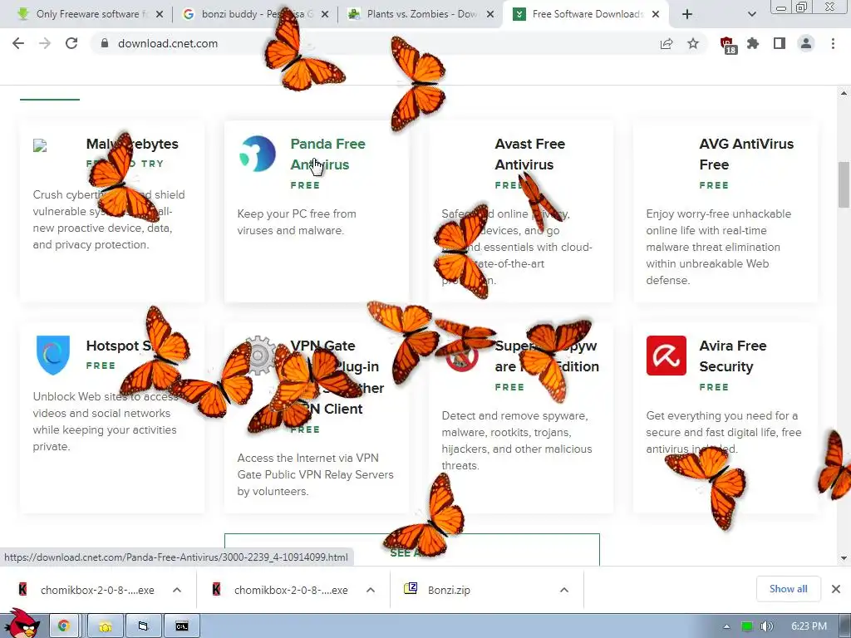Open the command prompt taskbar icon

[x=182, y=626]
